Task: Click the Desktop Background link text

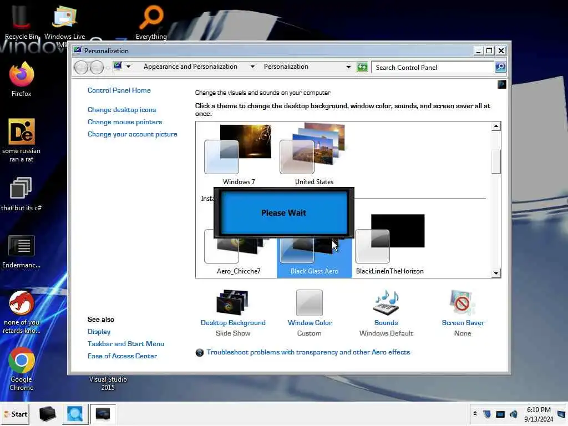Action: (x=233, y=323)
